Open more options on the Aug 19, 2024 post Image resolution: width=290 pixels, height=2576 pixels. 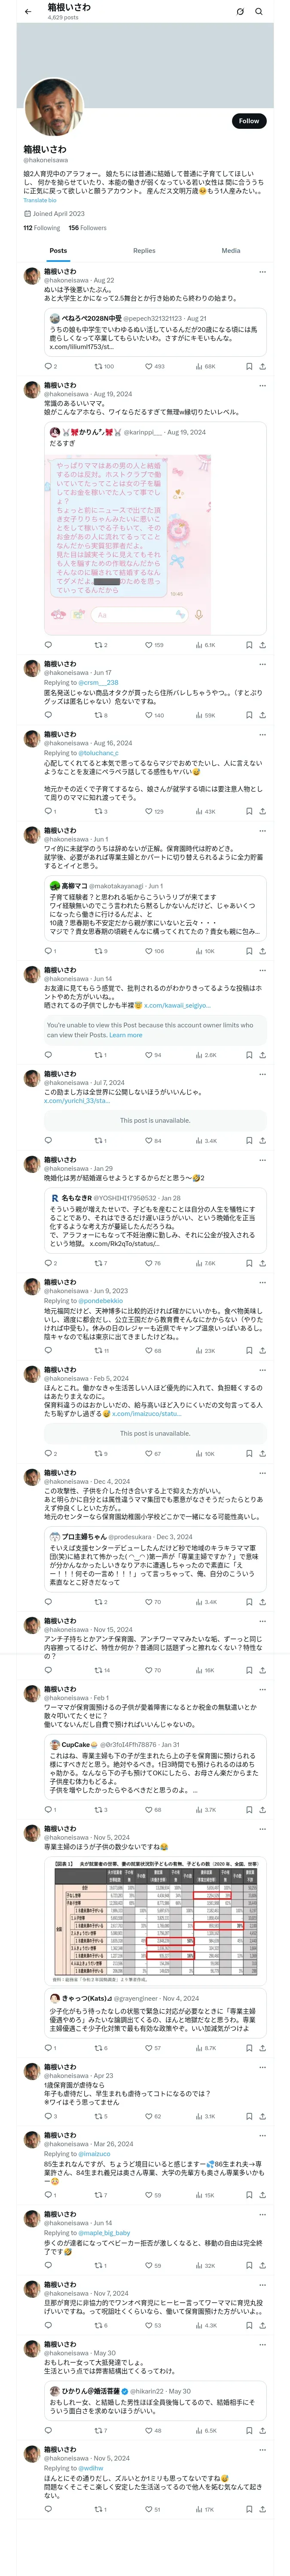point(262,385)
